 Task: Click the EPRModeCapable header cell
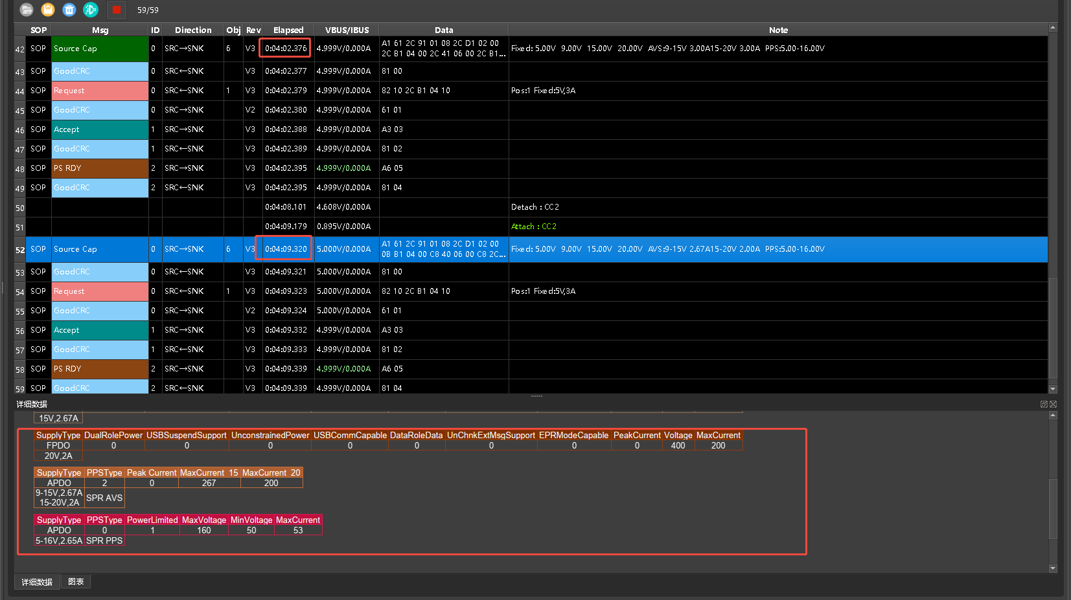[x=574, y=435]
